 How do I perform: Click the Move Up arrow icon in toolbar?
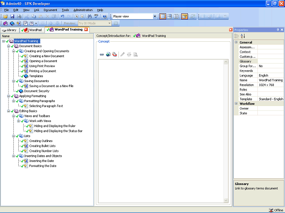click(x=51, y=24)
